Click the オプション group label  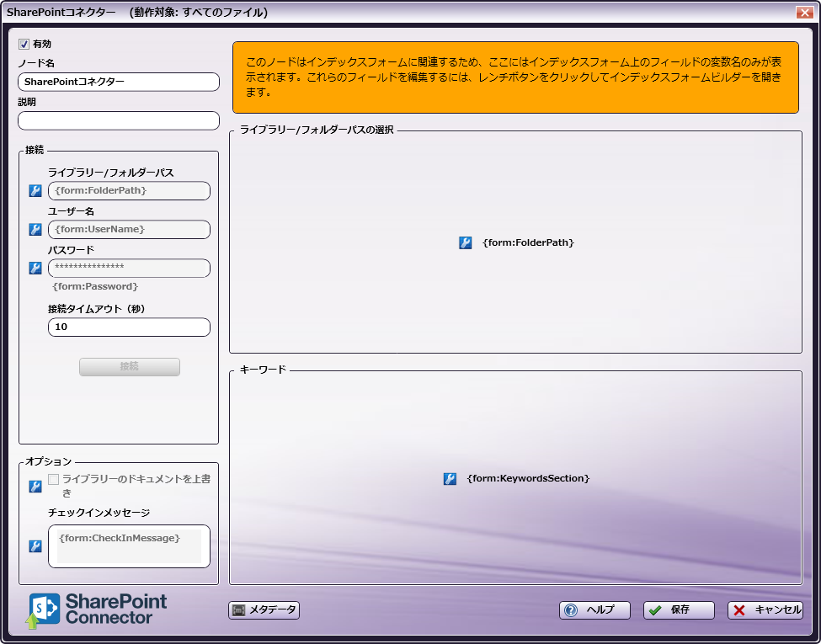(49, 461)
